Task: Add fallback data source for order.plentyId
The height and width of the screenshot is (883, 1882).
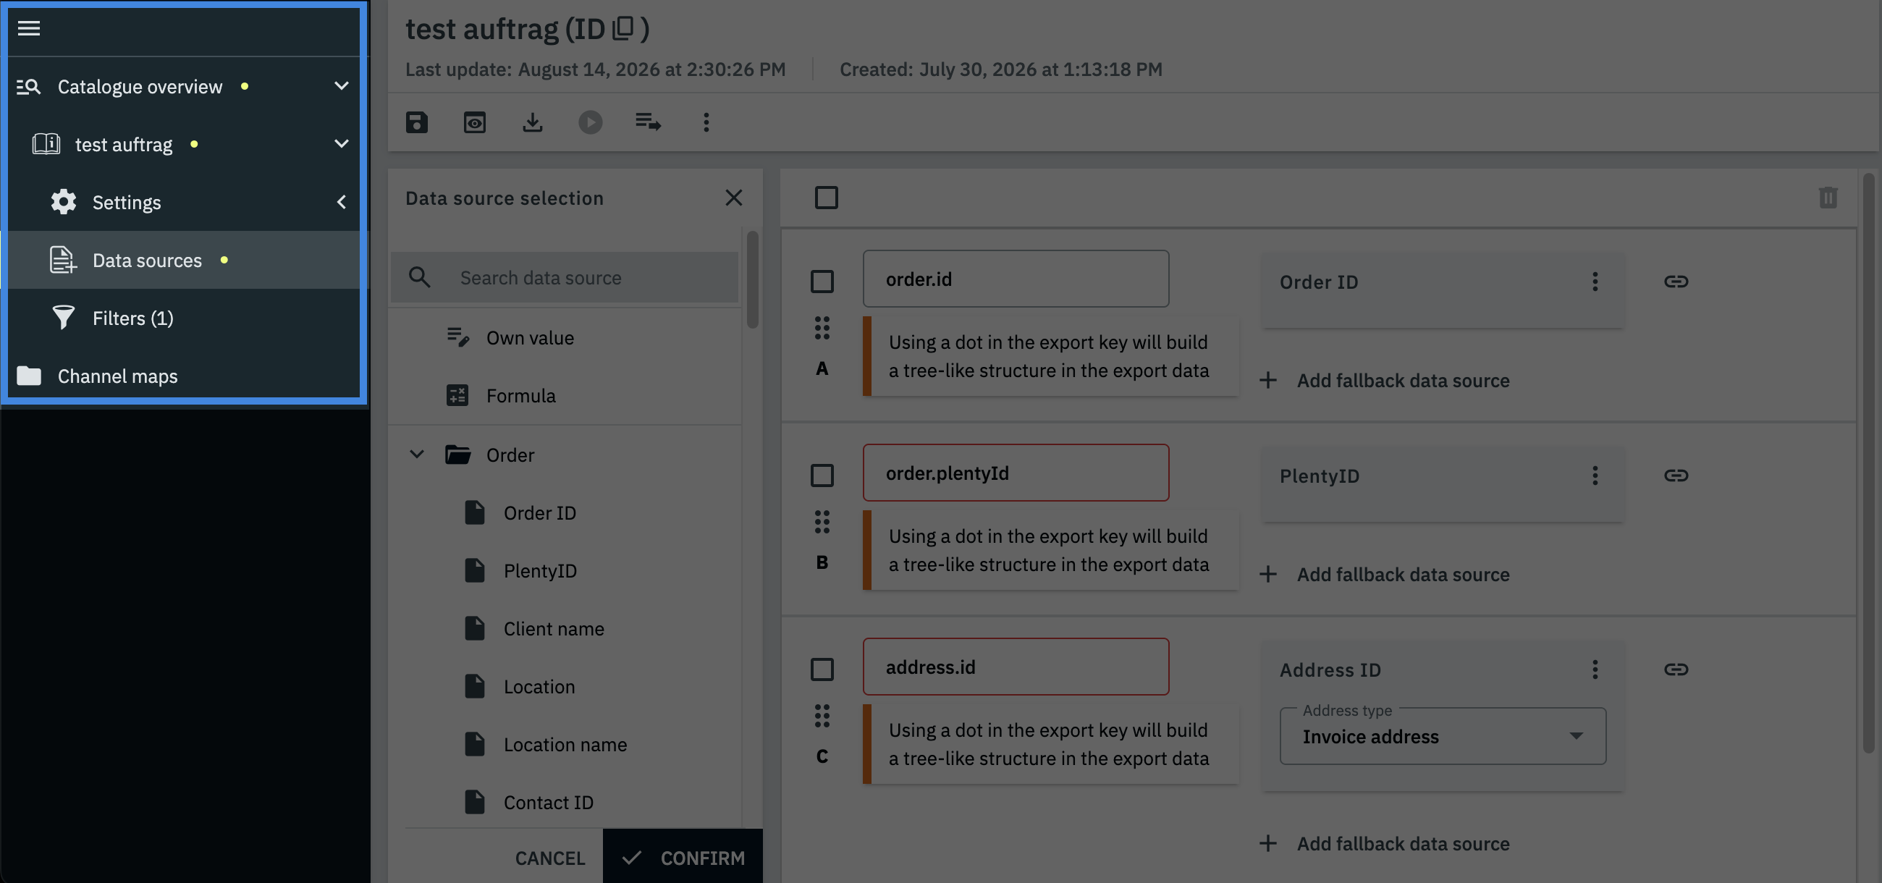Action: pos(1385,575)
